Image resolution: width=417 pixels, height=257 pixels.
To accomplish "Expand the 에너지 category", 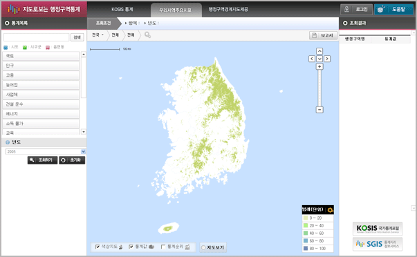I will 41,114.
